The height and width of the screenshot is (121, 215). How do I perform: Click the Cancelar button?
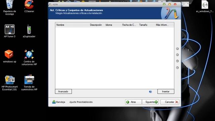(170, 102)
